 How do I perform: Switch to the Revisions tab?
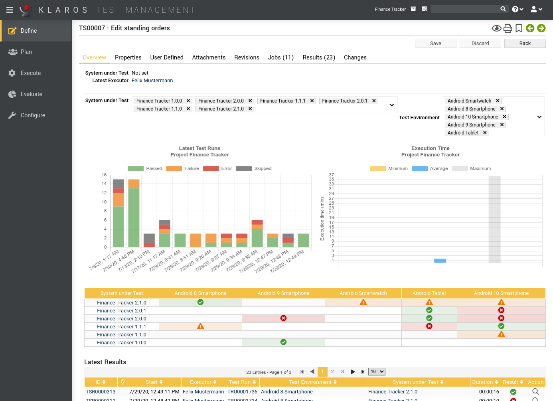247,57
